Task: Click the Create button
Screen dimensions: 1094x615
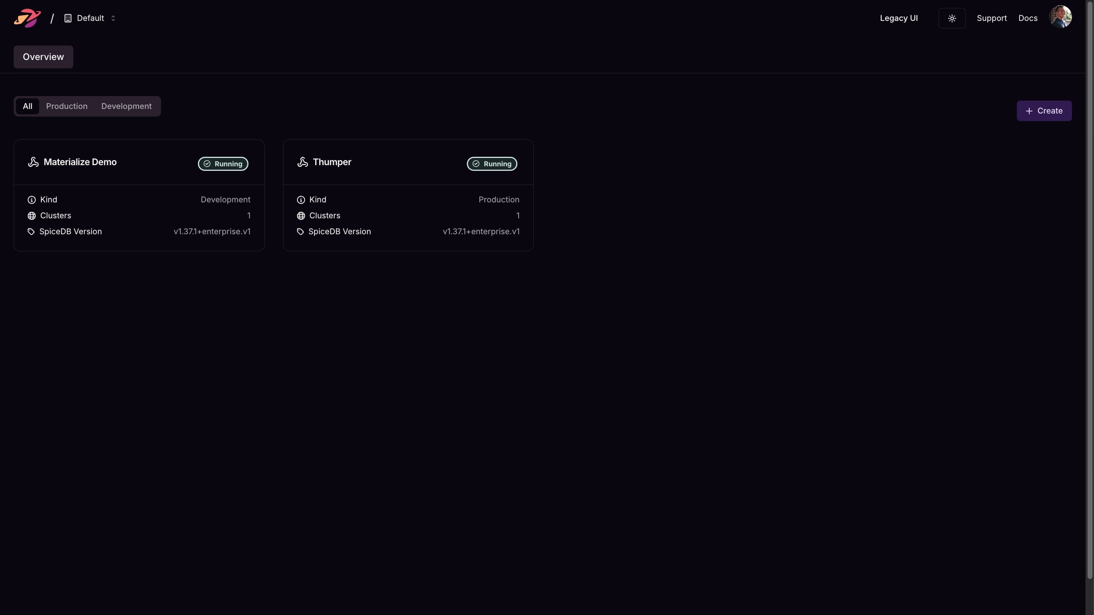Action: tap(1044, 111)
